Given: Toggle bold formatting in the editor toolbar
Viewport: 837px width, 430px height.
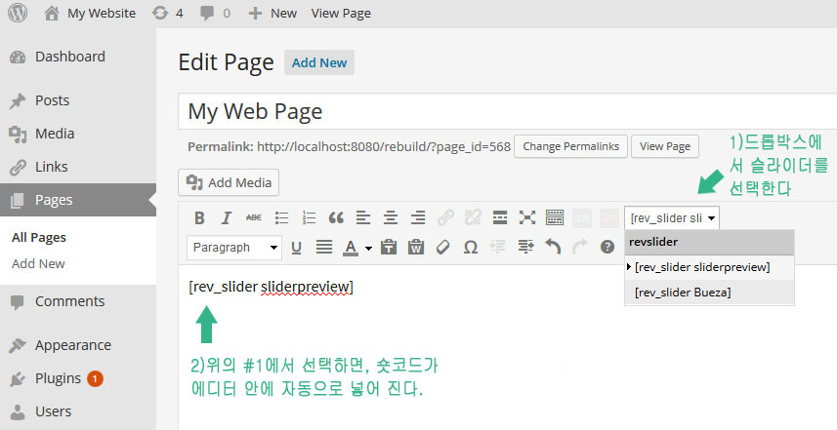Looking at the screenshot, I should (199, 217).
